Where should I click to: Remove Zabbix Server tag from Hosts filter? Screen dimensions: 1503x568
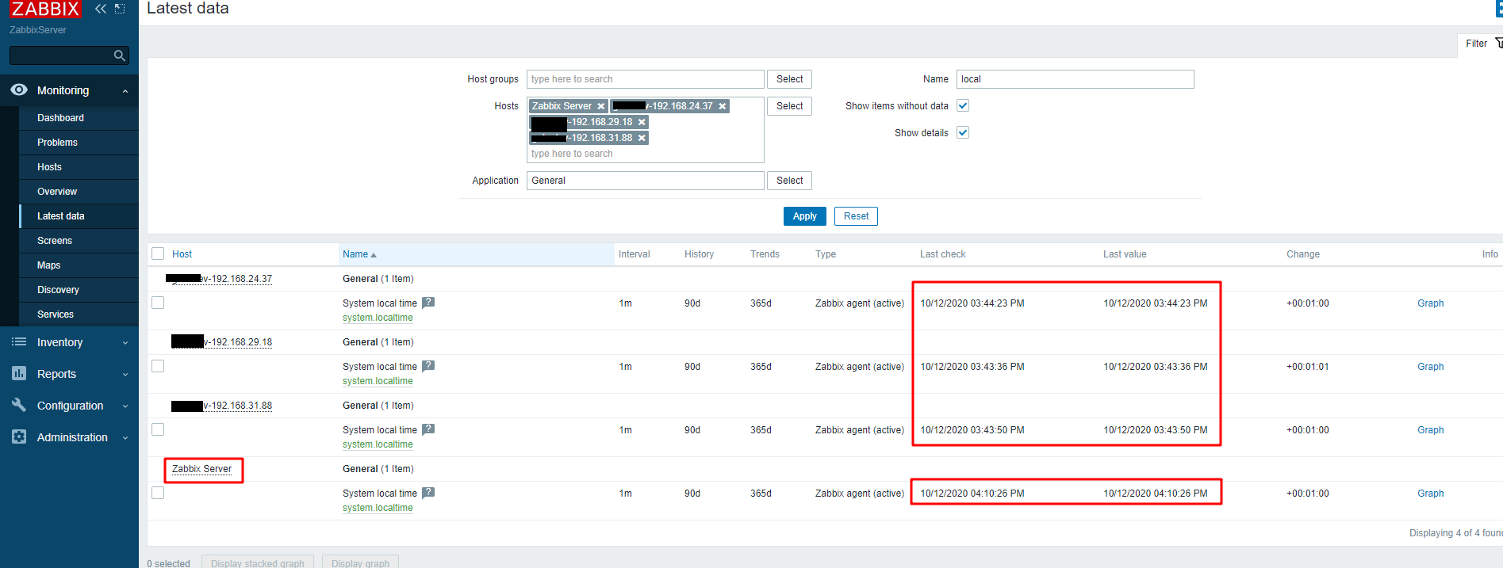click(601, 106)
